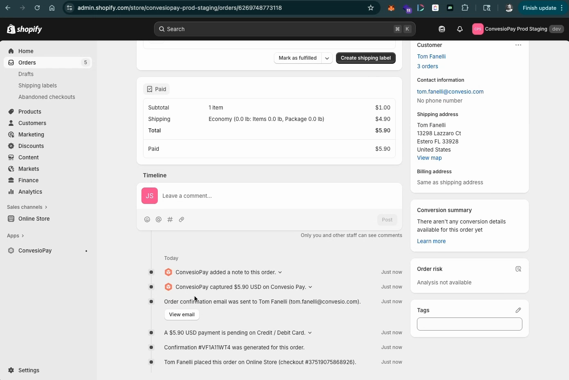Navigate to Products
Screen dimensions: 569x380
[x=30, y=112]
